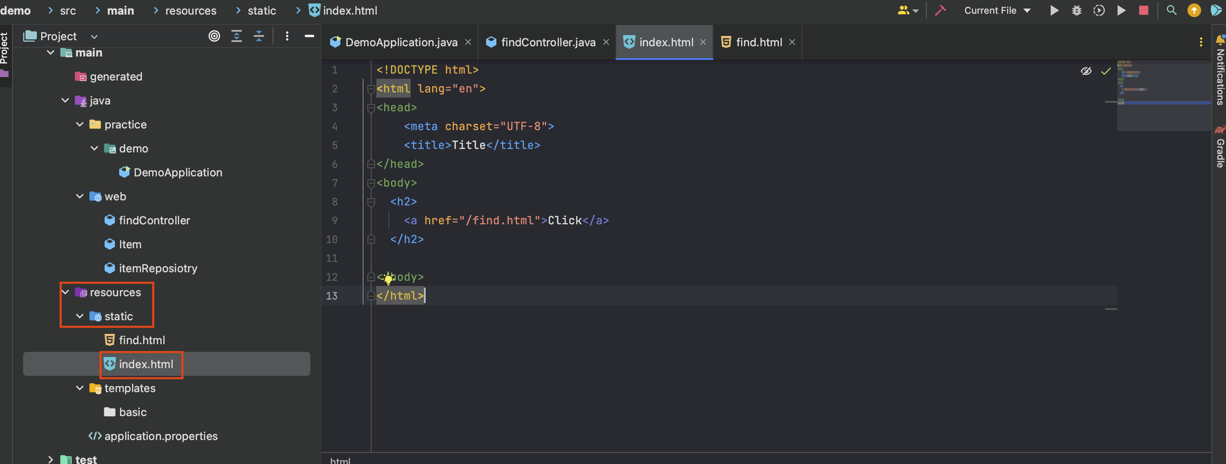Click Select Opened File target icon
1226x464 pixels.
(214, 36)
